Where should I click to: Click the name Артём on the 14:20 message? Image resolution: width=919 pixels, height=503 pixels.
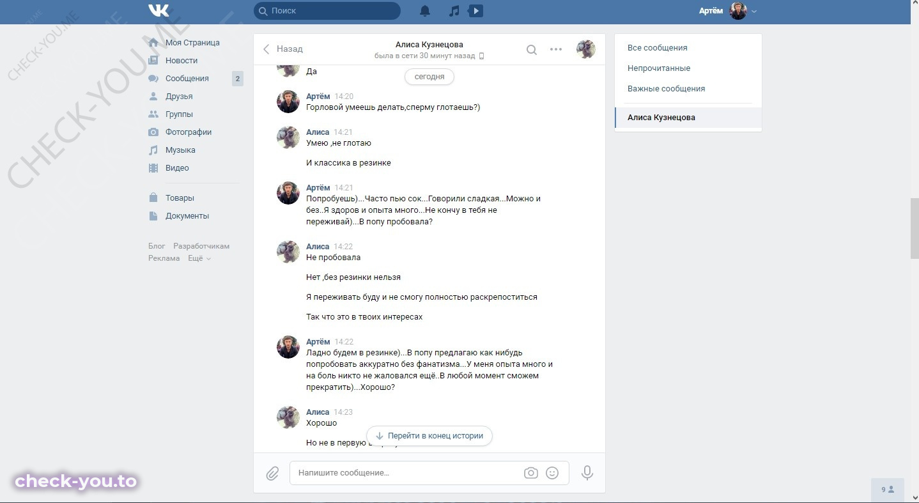[318, 97]
